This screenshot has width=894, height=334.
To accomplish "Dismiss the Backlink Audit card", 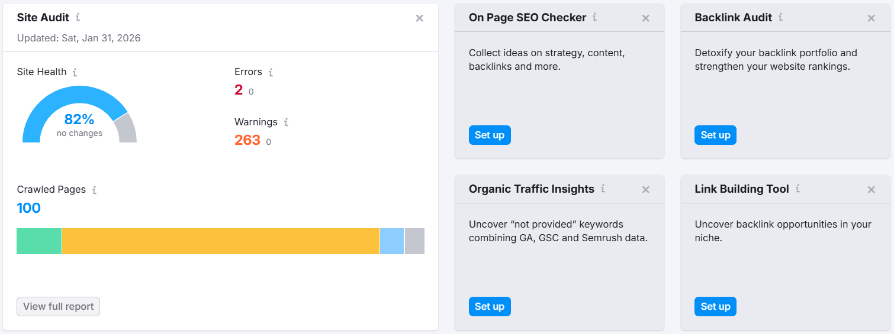I will [x=871, y=18].
